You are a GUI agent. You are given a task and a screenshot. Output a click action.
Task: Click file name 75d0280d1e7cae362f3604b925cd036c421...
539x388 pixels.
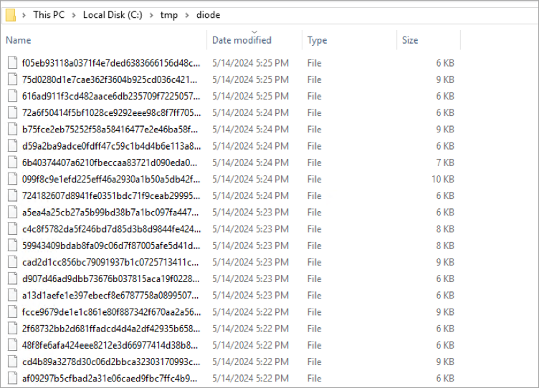coord(110,79)
